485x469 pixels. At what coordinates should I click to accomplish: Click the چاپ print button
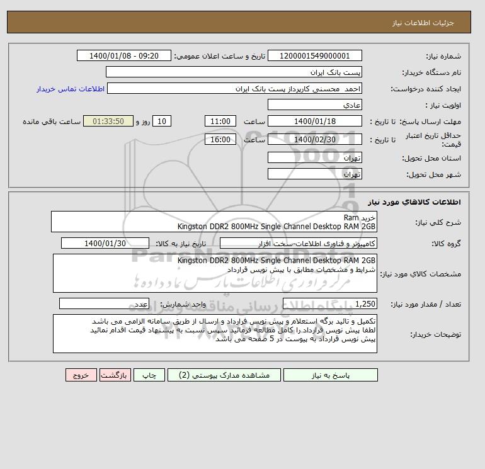click(149, 375)
